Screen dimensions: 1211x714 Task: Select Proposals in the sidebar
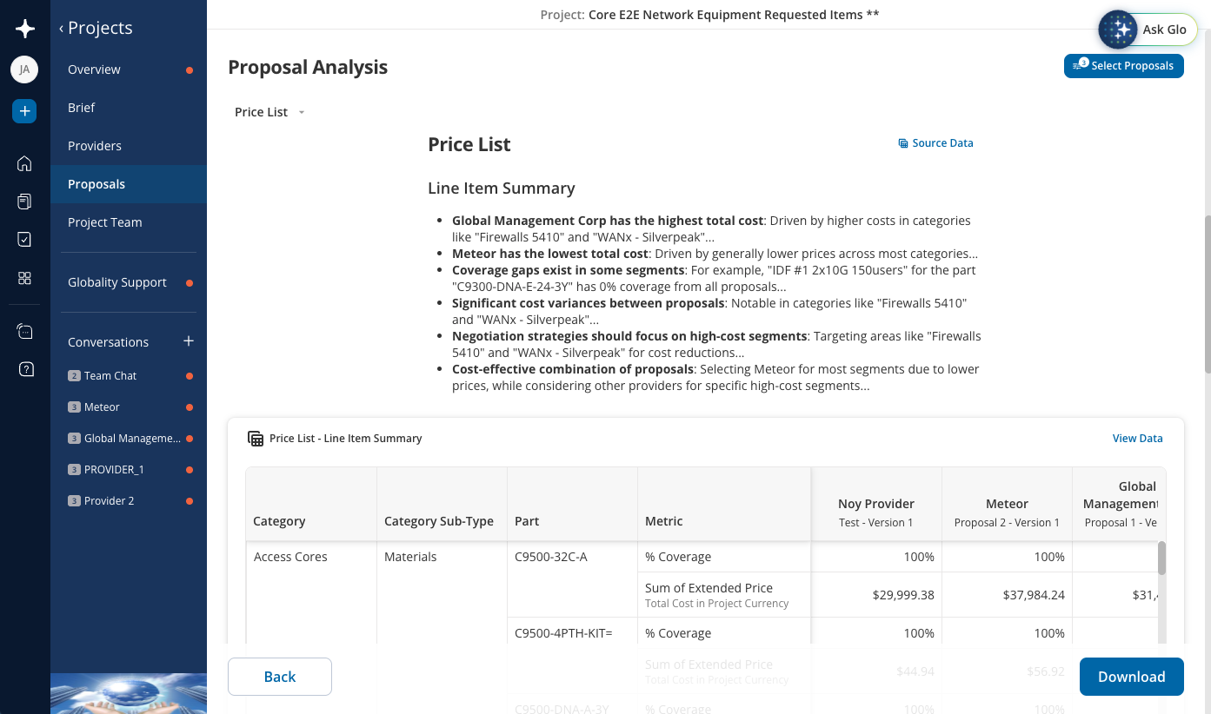click(x=129, y=184)
